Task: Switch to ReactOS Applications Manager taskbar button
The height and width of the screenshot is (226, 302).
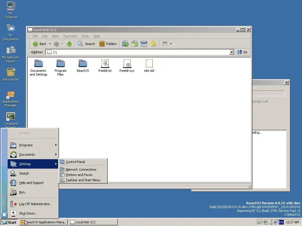Action: click(x=43, y=222)
